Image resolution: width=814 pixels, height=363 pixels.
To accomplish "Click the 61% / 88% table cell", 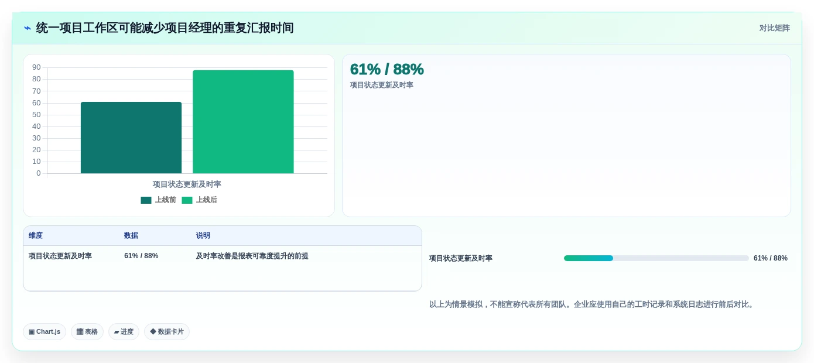I will [x=141, y=256].
